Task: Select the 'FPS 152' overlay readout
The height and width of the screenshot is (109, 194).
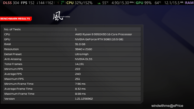Action: 27,3
